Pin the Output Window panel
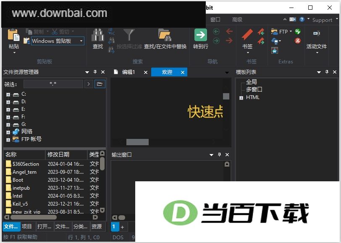The width and height of the screenshot is (341, 243). 220,154
